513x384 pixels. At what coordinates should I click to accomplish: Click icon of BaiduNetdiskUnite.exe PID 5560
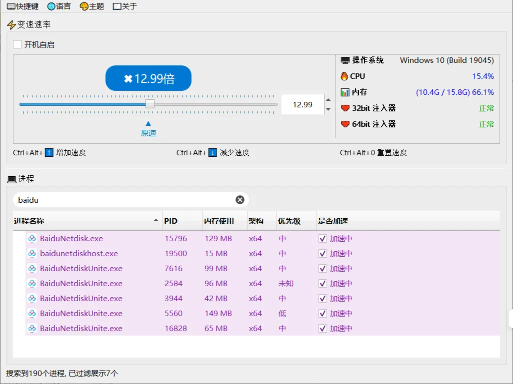coord(32,314)
